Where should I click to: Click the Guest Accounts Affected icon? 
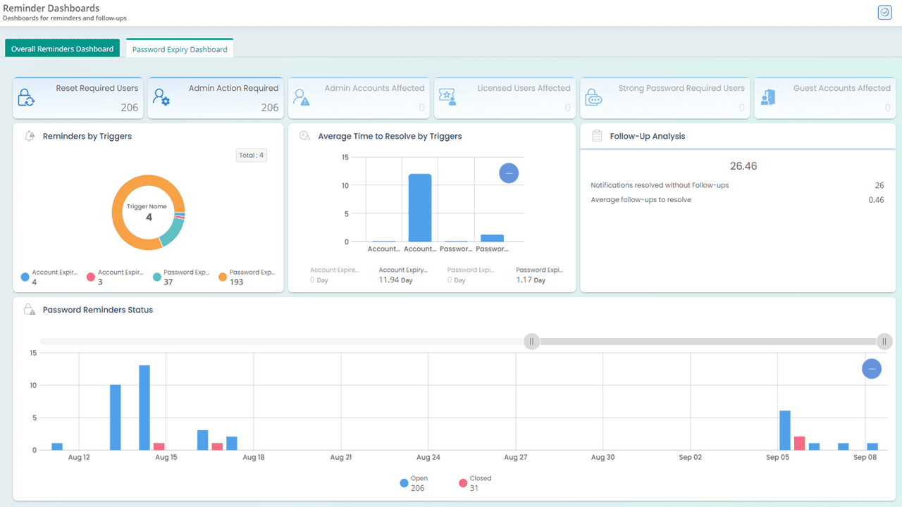coord(767,97)
